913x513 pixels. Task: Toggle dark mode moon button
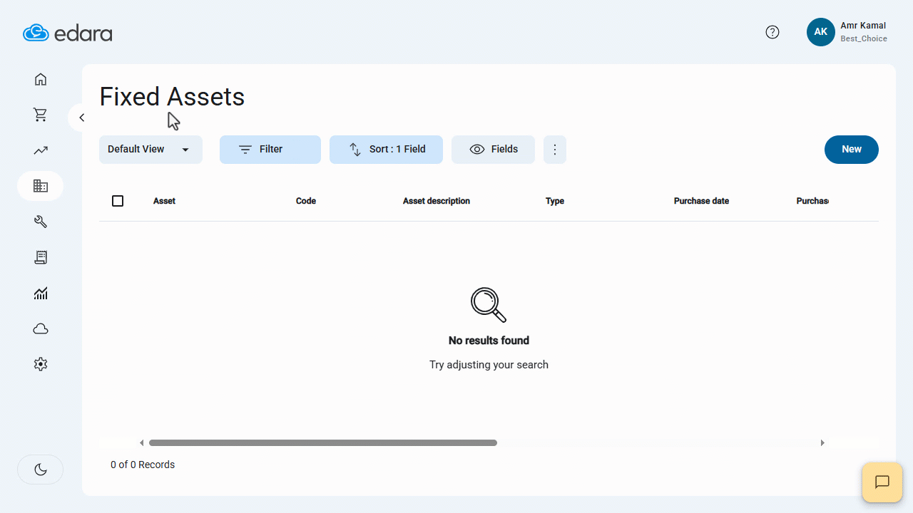coord(41,470)
